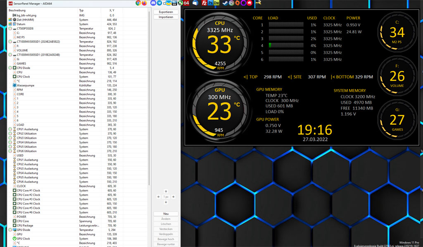This screenshot has height=247, width=423.
Task: Select the CT1000MX500SSD1 (2018E2A0024B) row
Action: (x=78, y=55)
